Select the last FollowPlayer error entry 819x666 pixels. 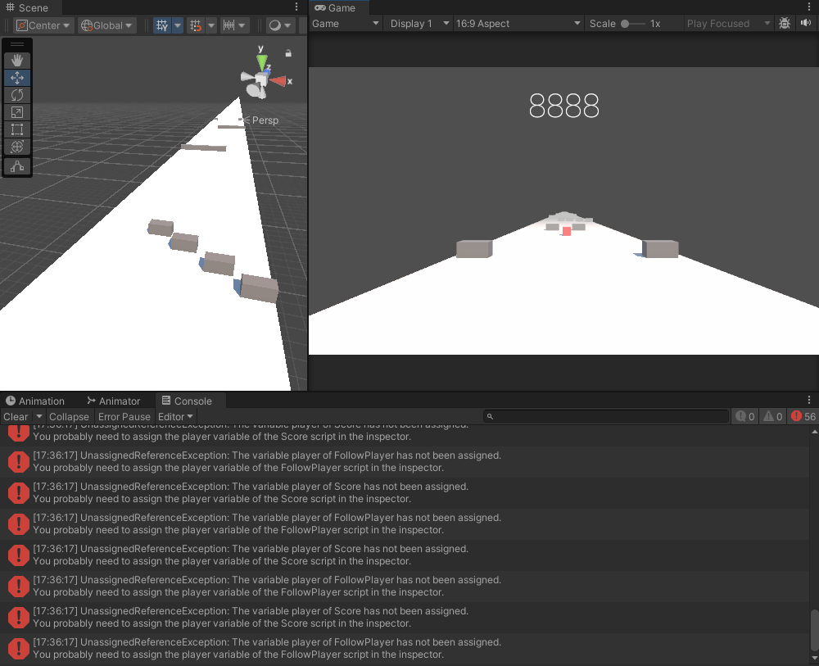pos(405,648)
